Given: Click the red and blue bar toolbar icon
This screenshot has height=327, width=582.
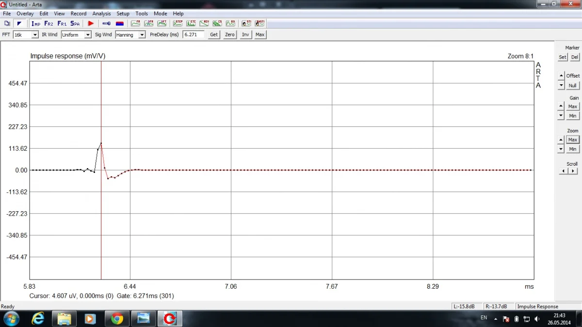Looking at the screenshot, I should click(119, 23).
